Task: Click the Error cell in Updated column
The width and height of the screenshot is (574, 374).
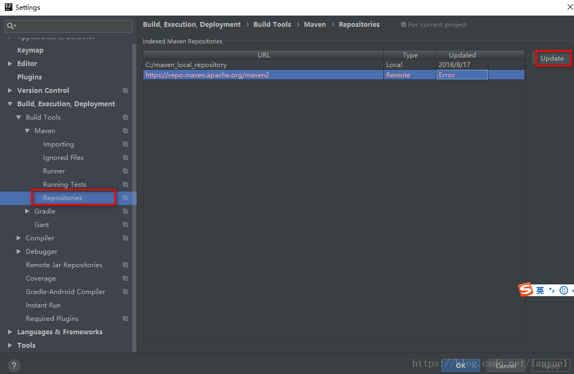Action: (x=462, y=75)
